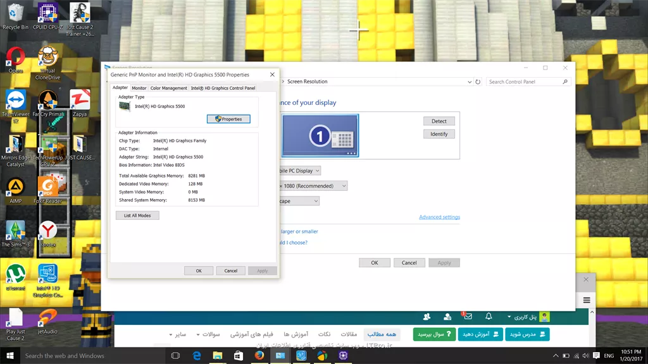Open the system tray hidden icons chevron
The width and height of the screenshot is (648, 364).
[x=556, y=355]
